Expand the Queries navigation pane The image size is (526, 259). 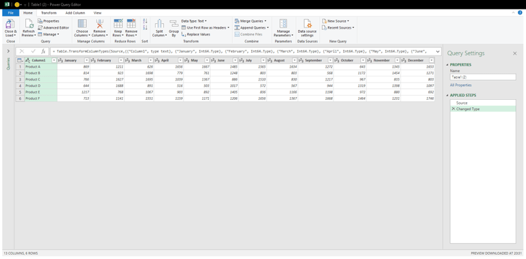(8, 51)
